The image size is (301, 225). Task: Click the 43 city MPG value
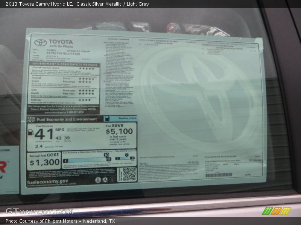click(x=59, y=138)
